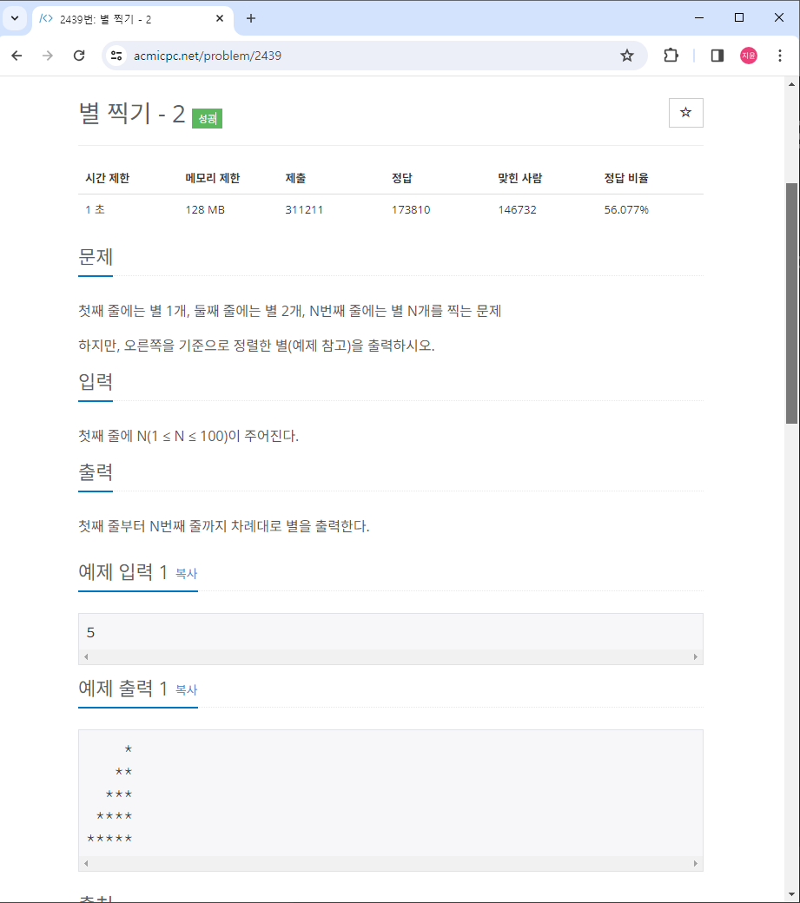Image resolution: width=800 pixels, height=903 pixels.
Task: View site information icon in address bar
Action: [x=116, y=56]
